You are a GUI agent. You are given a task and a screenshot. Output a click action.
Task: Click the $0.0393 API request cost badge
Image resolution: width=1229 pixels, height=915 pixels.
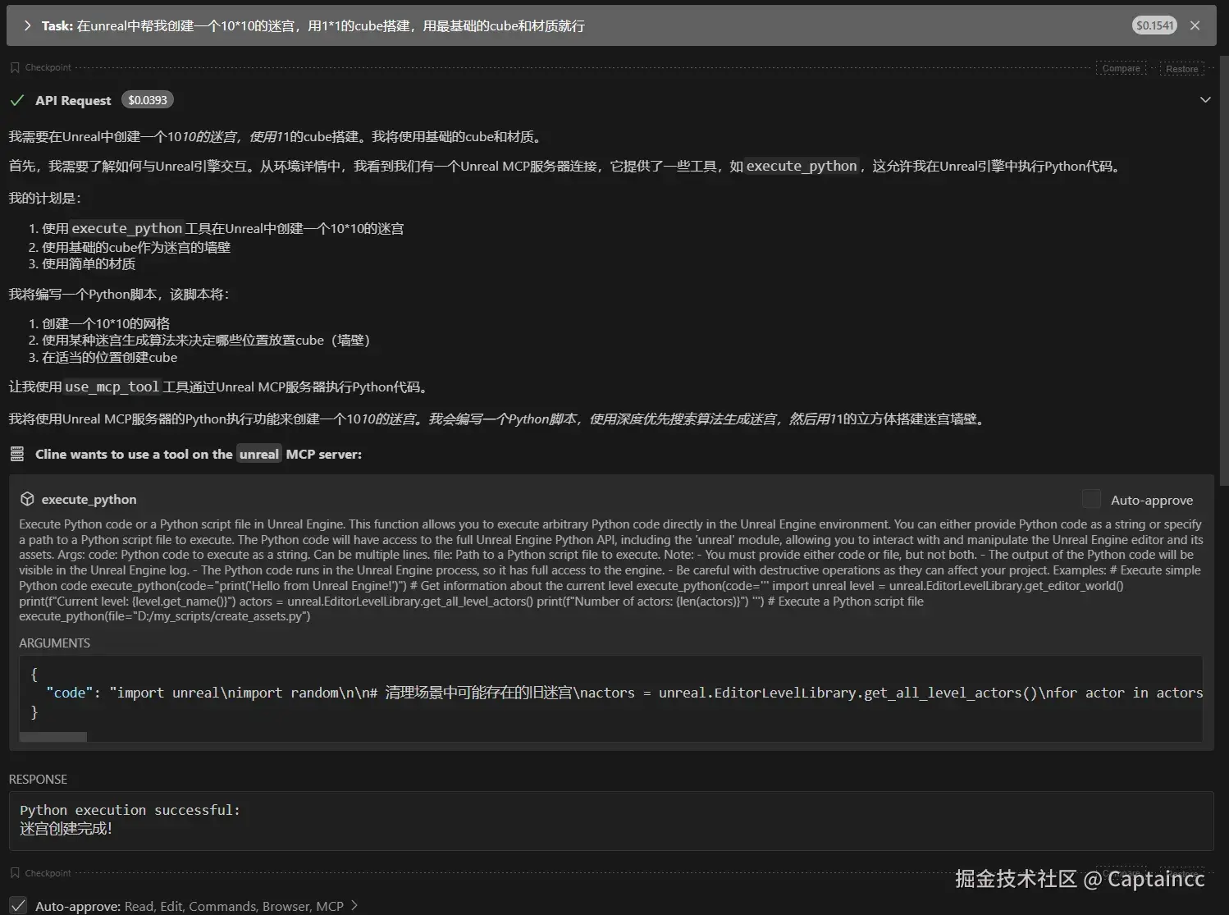click(x=148, y=100)
